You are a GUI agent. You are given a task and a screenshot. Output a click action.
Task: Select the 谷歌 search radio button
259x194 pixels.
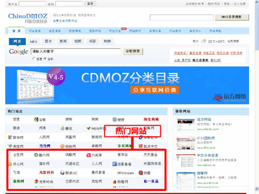coord(45,58)
